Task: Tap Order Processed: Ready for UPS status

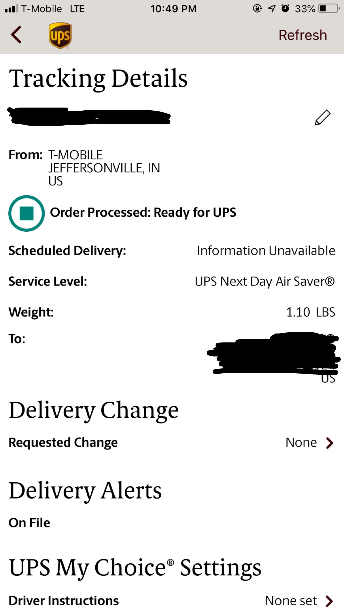Action: coord(143,213)
